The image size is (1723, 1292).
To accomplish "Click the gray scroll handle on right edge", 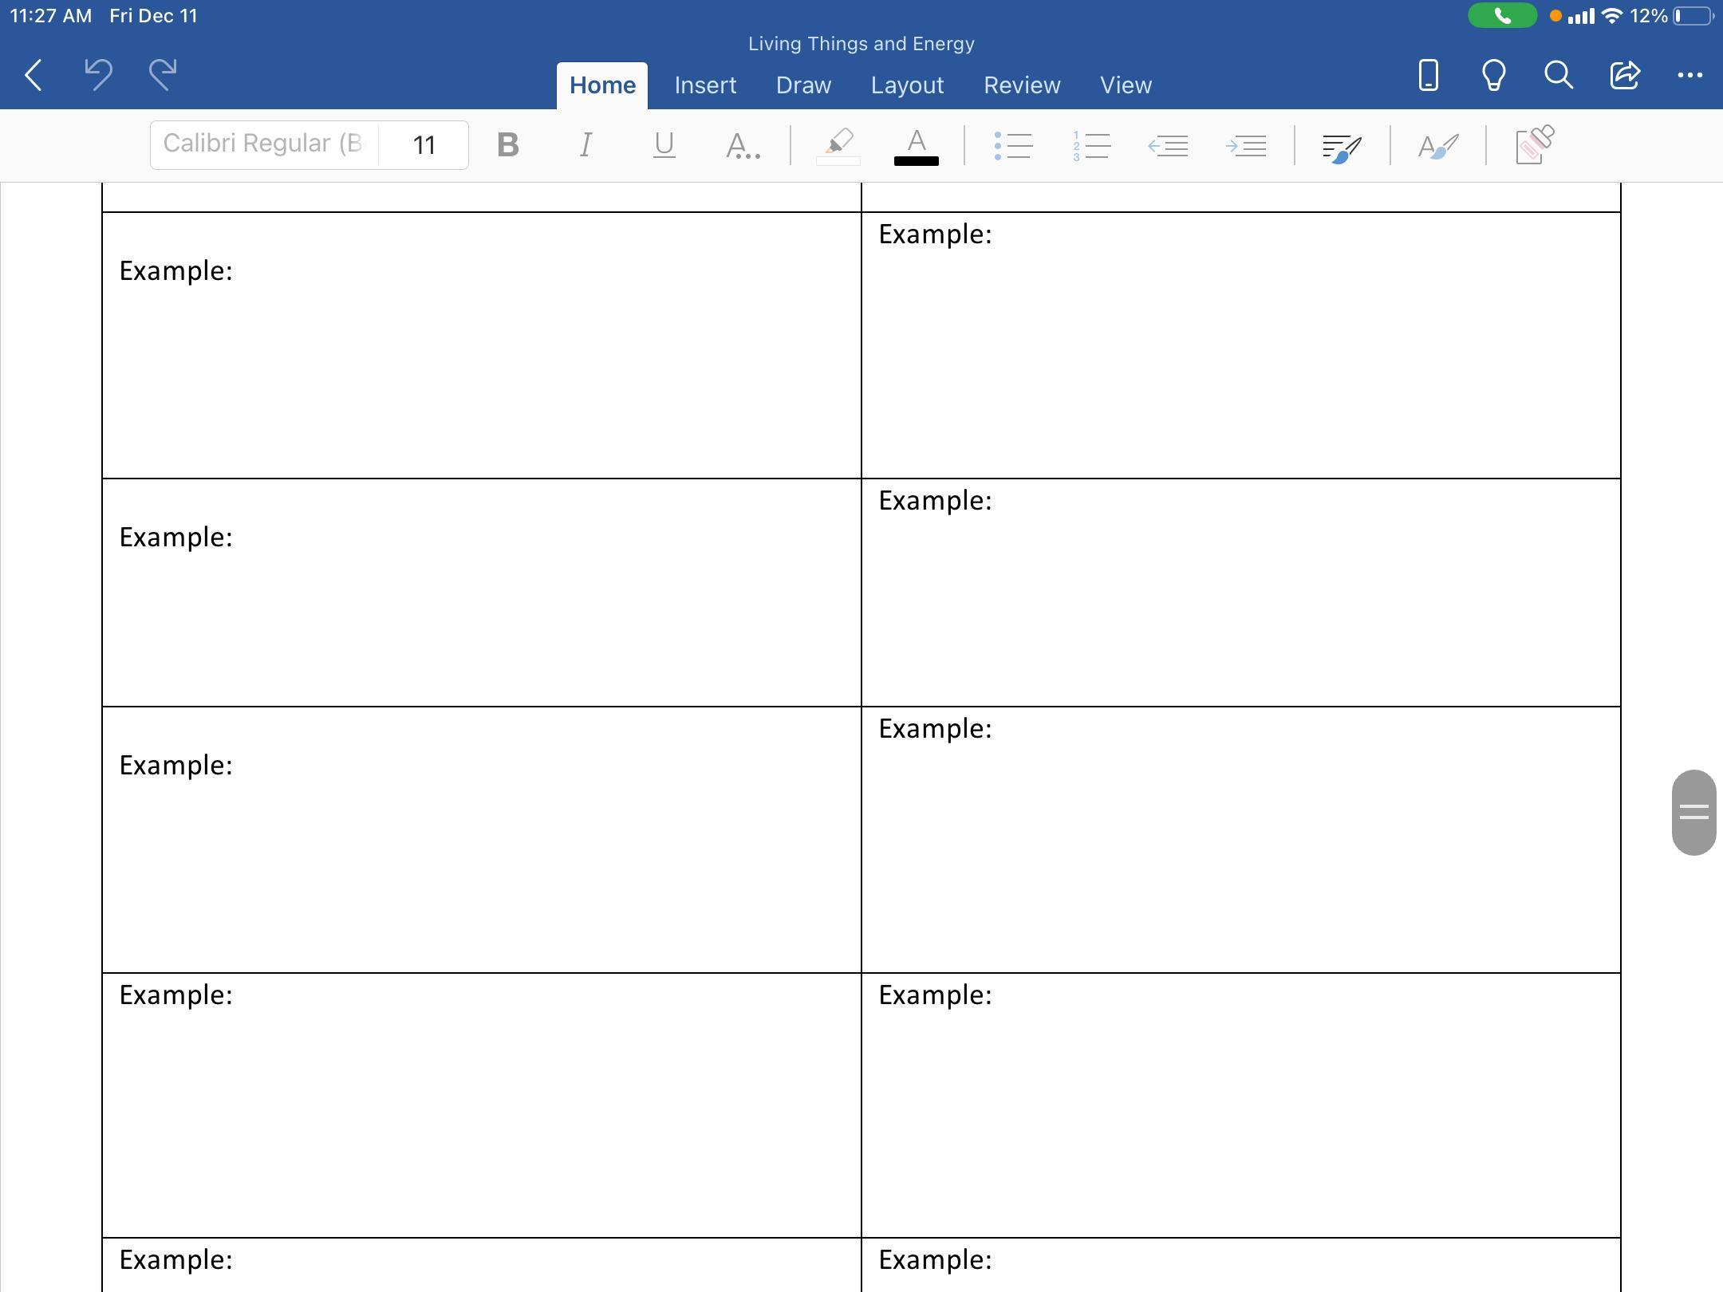I will (x=1693, y=812).
